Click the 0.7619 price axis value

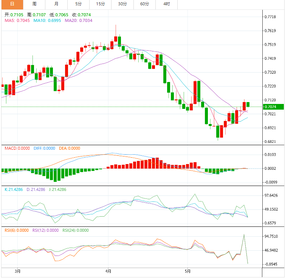pos(270,31)
